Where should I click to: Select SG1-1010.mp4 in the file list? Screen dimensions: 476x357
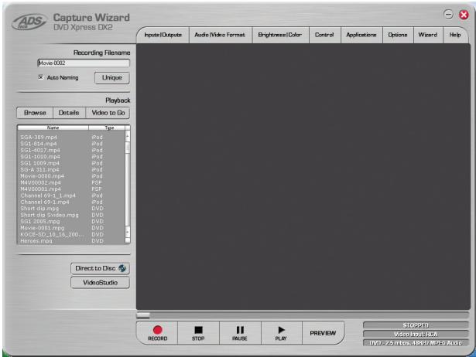click(71, 157)
